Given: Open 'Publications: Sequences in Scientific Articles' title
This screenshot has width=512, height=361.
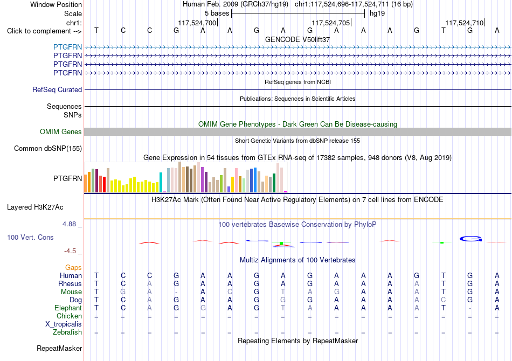Looking at the screenshot, I should click(x=297, y=99).
